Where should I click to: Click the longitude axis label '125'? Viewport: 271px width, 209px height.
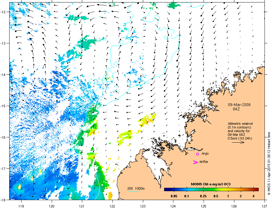(204, 206)
